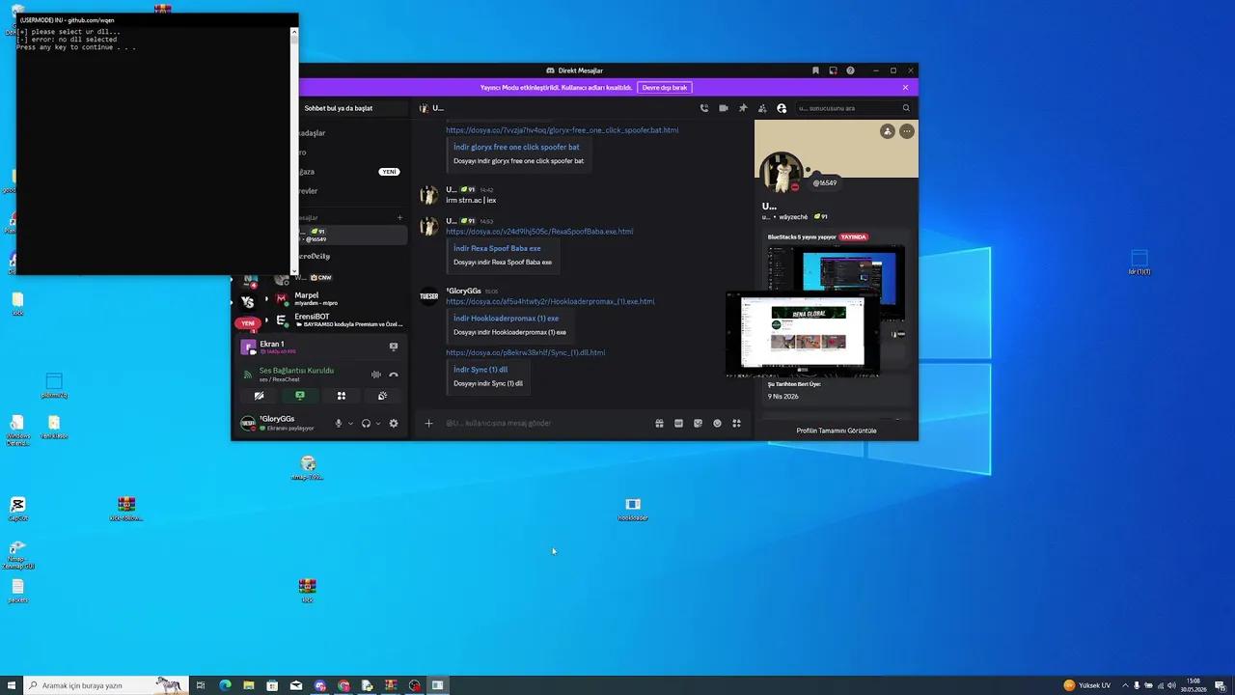Toggle user profile panel icon in header
Viewport: 1235px width, 695px height.
(782, 108)
